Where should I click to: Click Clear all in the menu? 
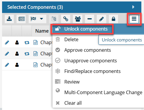pos(73,103)
